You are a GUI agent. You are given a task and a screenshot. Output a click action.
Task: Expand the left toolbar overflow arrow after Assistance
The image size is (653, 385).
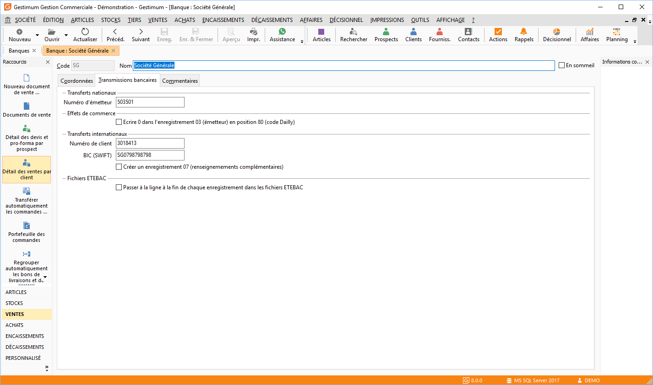[302, 42]
